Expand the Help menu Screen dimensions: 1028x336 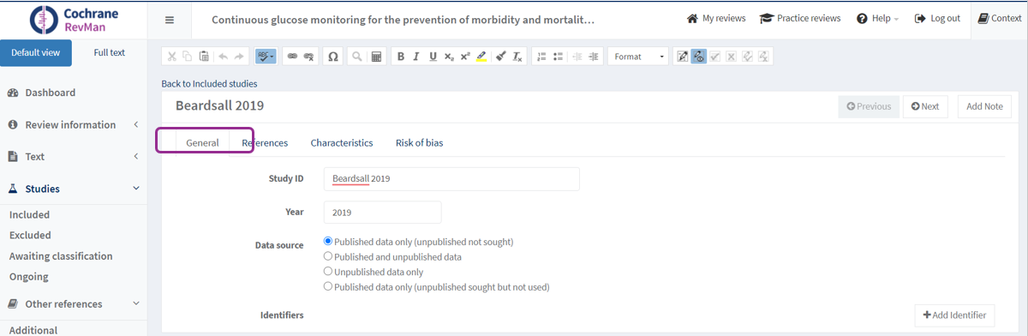[878, 19]
